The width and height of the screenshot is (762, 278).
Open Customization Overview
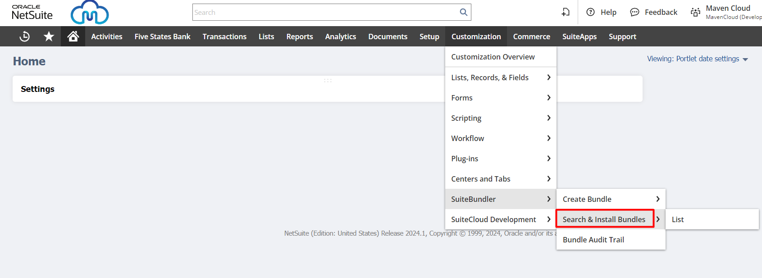point(493,57)
